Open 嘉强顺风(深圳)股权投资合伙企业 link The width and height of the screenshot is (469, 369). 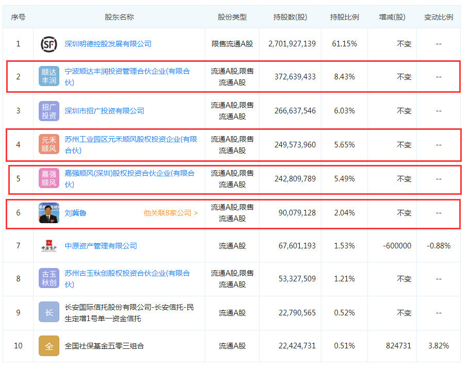[130, 179]
